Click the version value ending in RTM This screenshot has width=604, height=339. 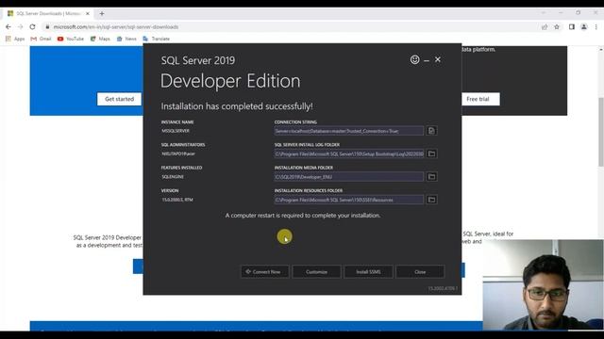tap(177, 200)
